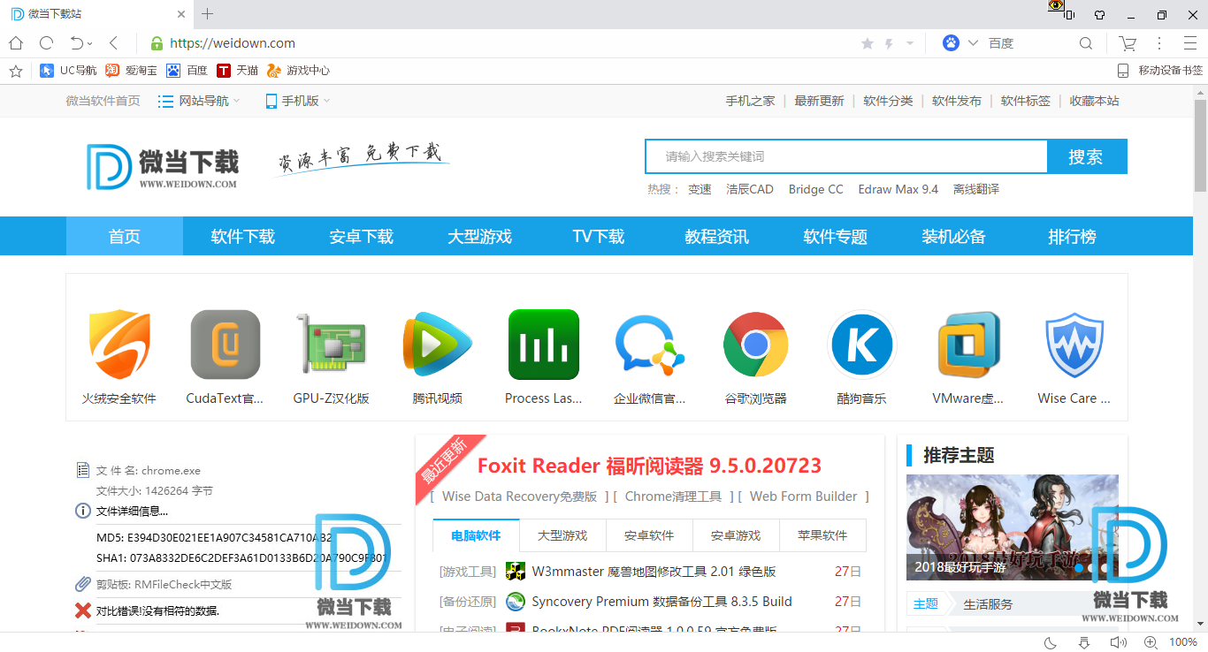Open Syncovery Premium software link
Image resolution: width=1208 pixels, height=652 pixels.
(x=662, y=602)
